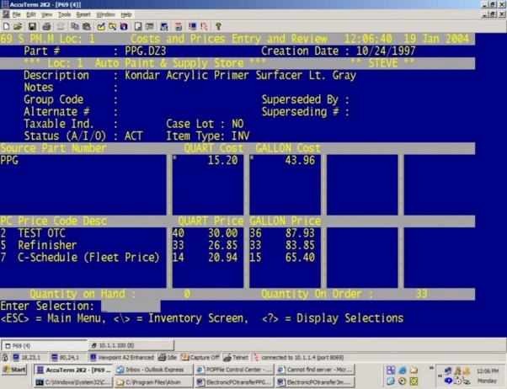This screenshot has height=389, width=507.
Task: Click the red exclamation with blue screen icon
Action: (x=193, y=26)
